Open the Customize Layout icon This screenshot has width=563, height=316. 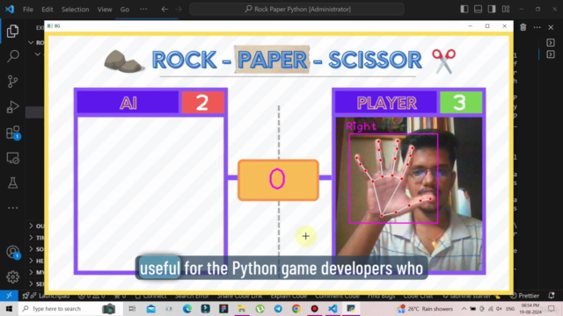click(x=506, y=9)
